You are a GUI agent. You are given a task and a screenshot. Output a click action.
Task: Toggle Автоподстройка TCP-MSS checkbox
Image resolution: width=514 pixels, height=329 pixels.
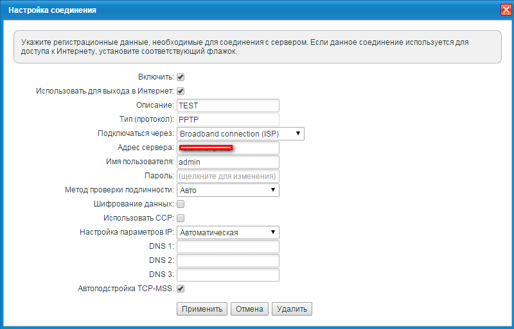click(181, 289)
